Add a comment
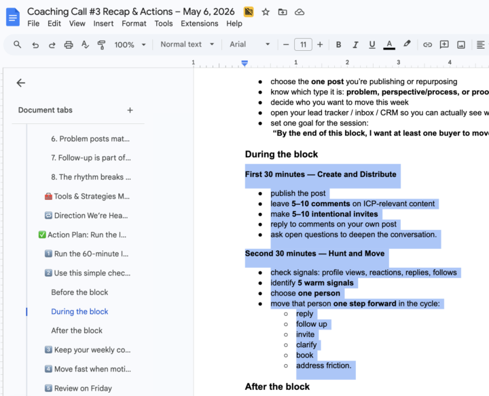The width and height of the screenshot is (489, 396). 444,45
